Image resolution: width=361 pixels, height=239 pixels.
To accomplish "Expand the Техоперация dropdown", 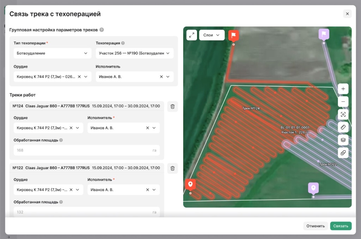I will click(x=134, y=53).
